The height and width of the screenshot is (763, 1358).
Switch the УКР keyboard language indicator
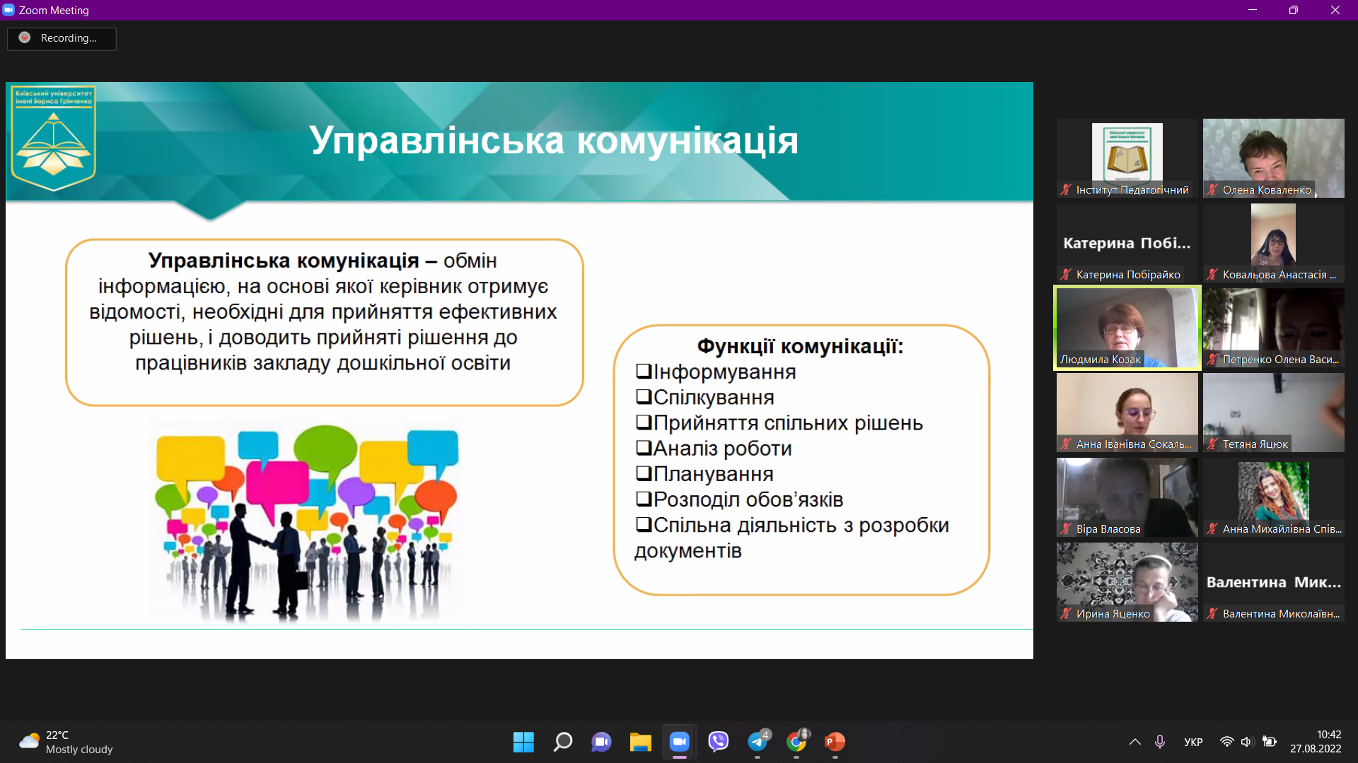(x=1193, y=742)
